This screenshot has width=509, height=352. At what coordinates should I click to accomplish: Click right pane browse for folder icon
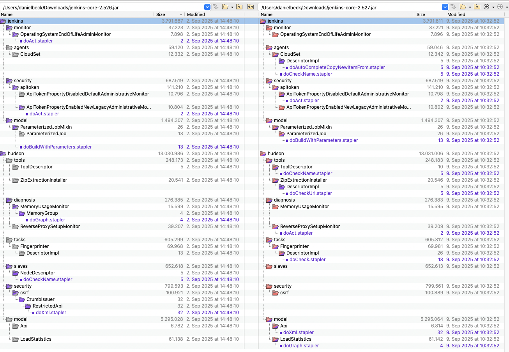coord(463,7)
